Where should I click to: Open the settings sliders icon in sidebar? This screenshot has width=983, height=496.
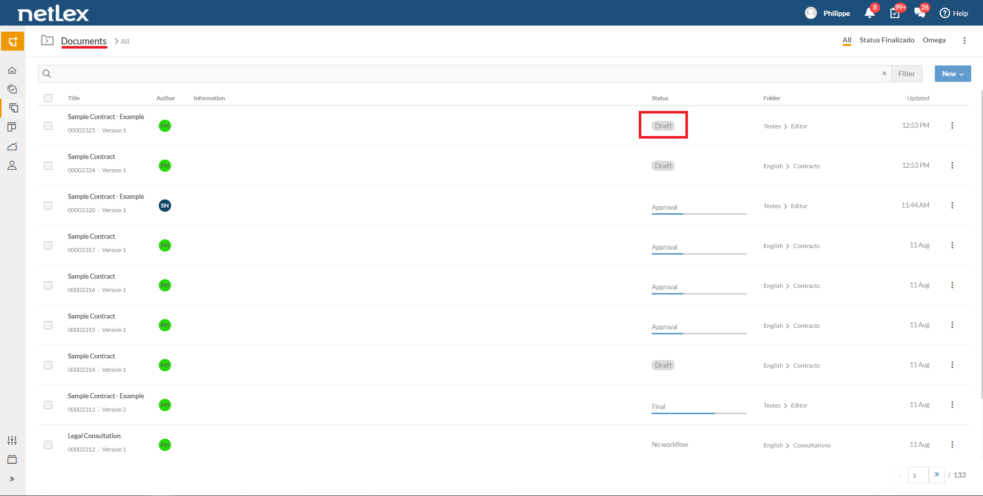12,440
